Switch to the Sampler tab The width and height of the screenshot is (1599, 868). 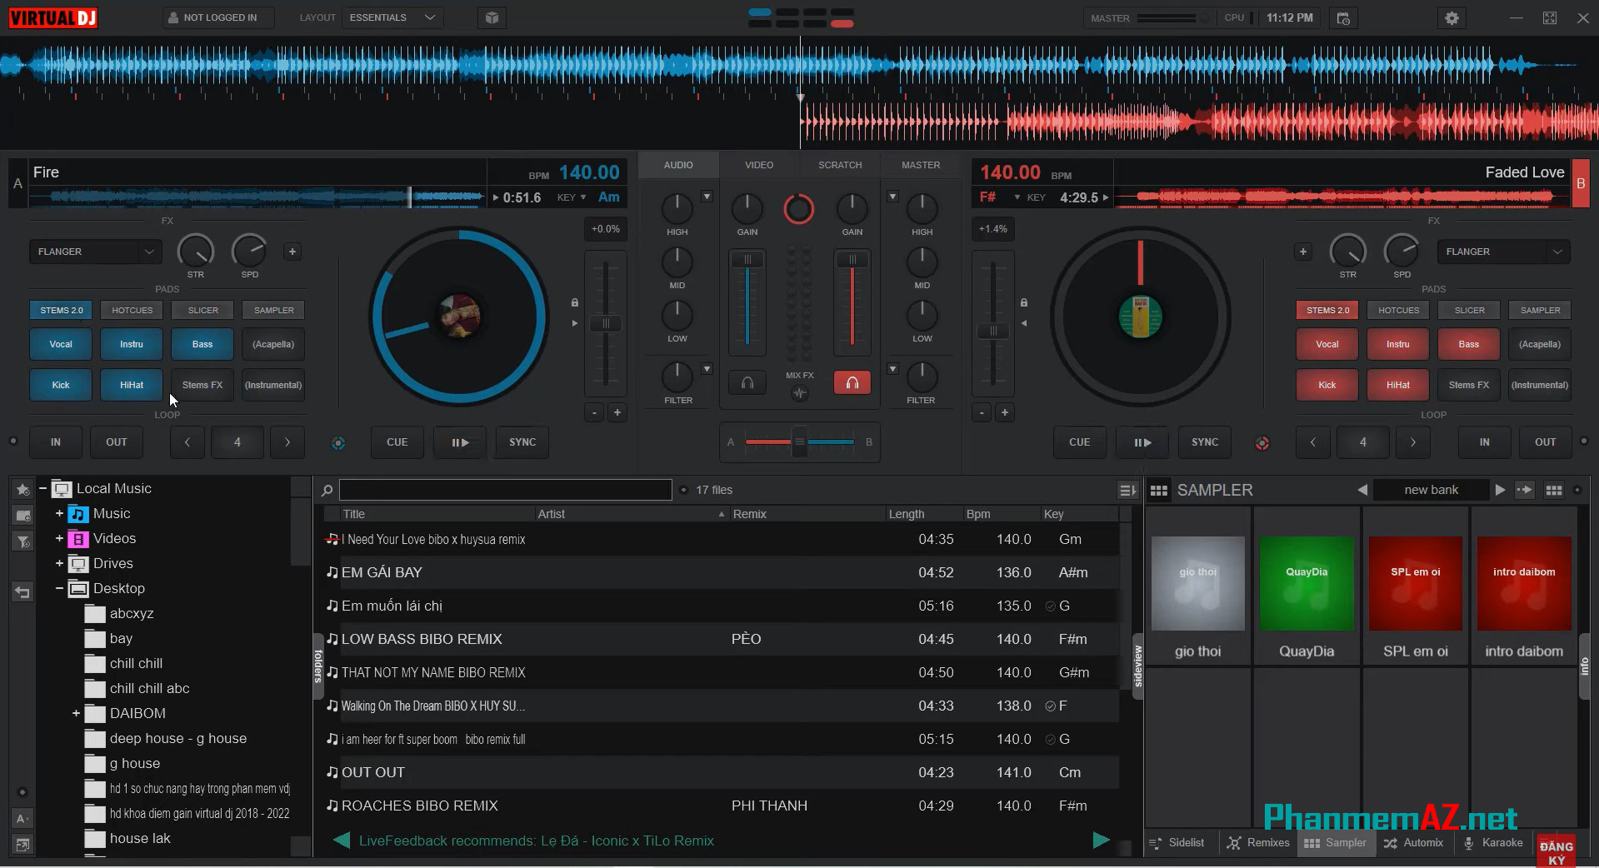tap(1336, 842)
